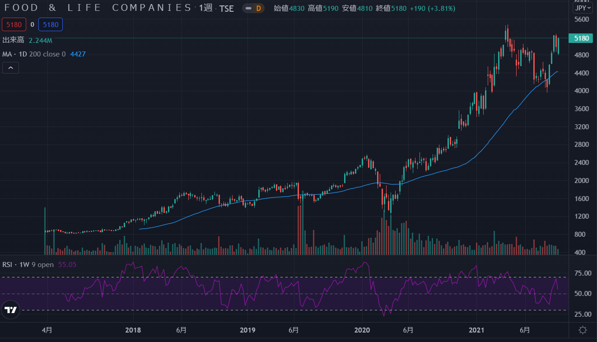Click the 55.05 RSI value
Image resolution: width=597 pixels, height=342 pixels.
[x=67, y=265]
